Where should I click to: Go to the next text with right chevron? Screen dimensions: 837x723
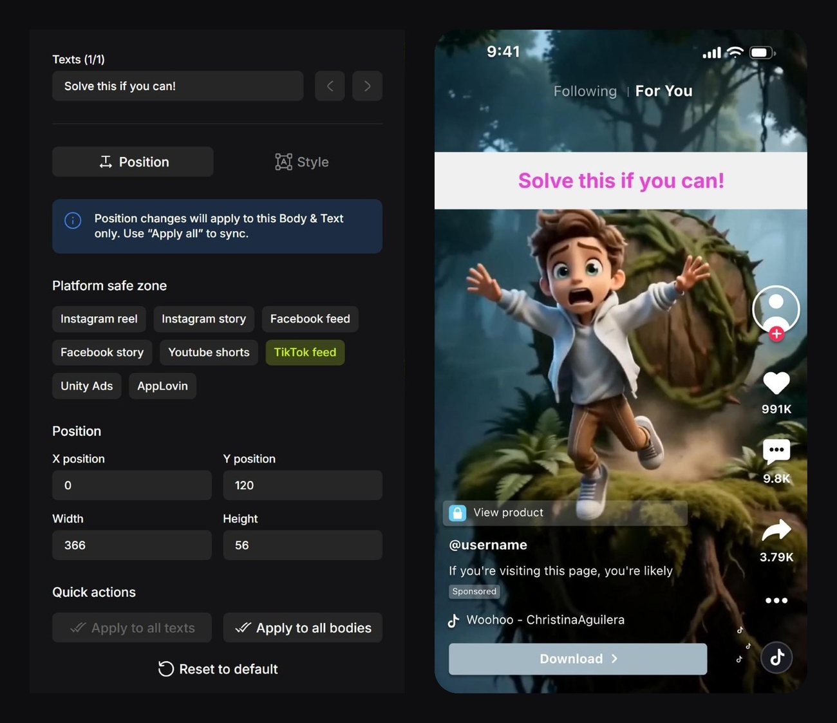[x=367, y=86]
